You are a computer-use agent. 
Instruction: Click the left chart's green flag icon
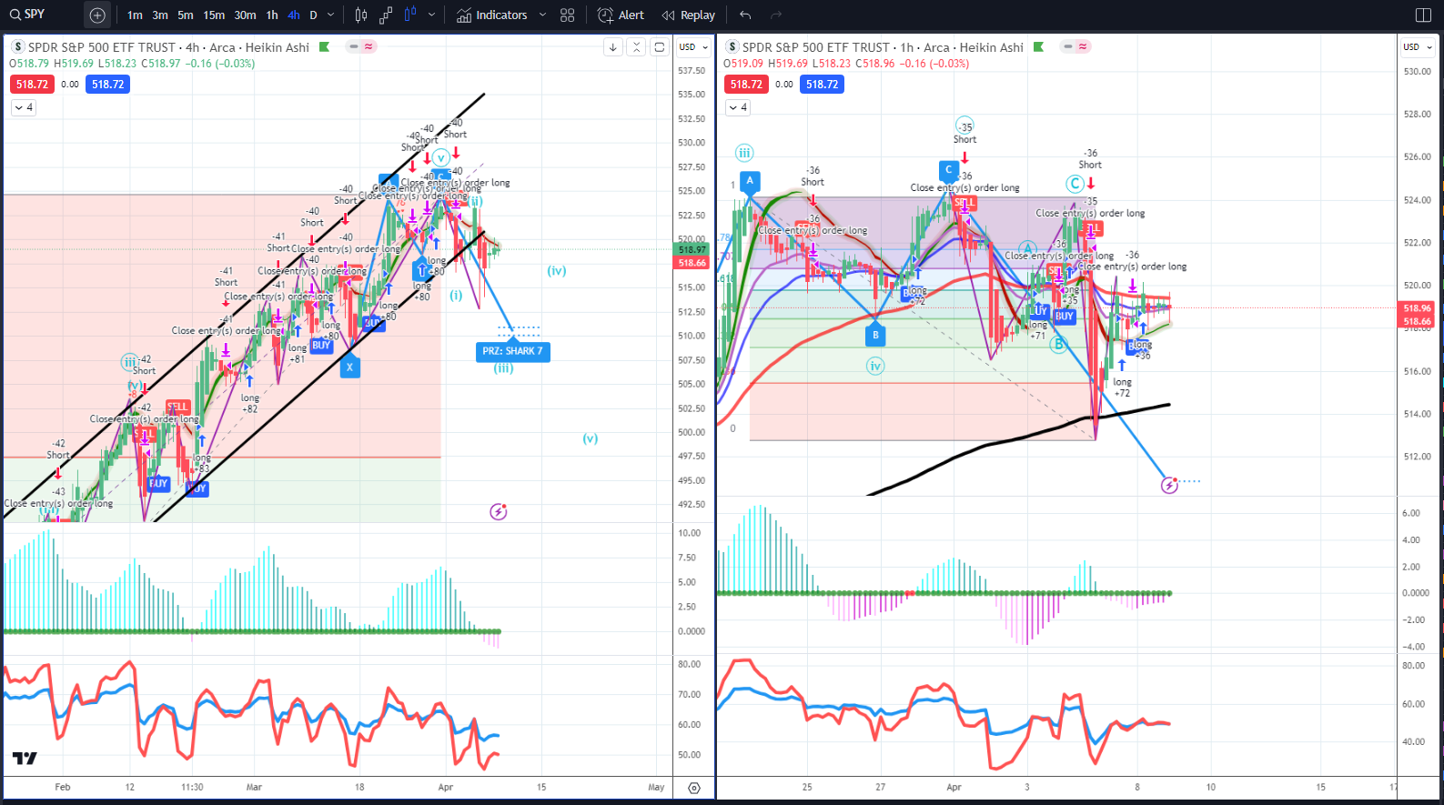[325, 47]
